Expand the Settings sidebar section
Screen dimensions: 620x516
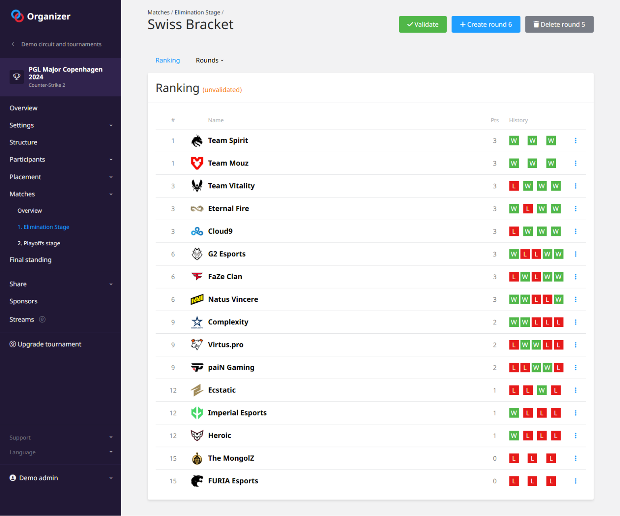pos(61,125)
